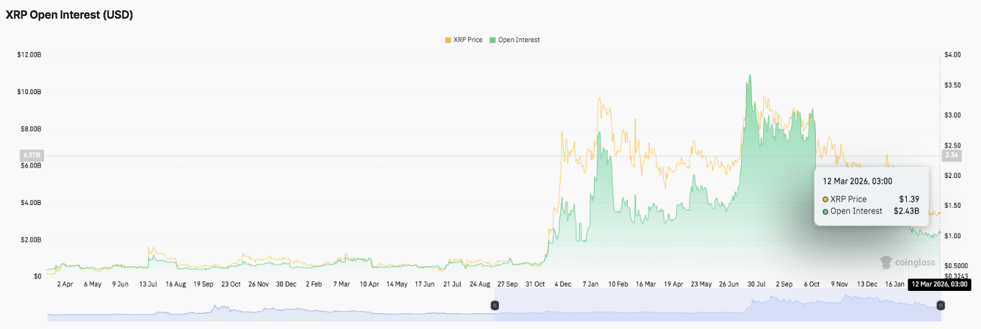Click the green Open Interest legend swatch

pos(493,40)
